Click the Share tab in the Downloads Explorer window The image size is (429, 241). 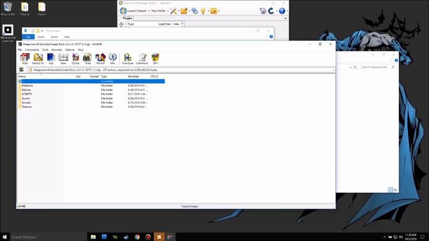[54, 37]
